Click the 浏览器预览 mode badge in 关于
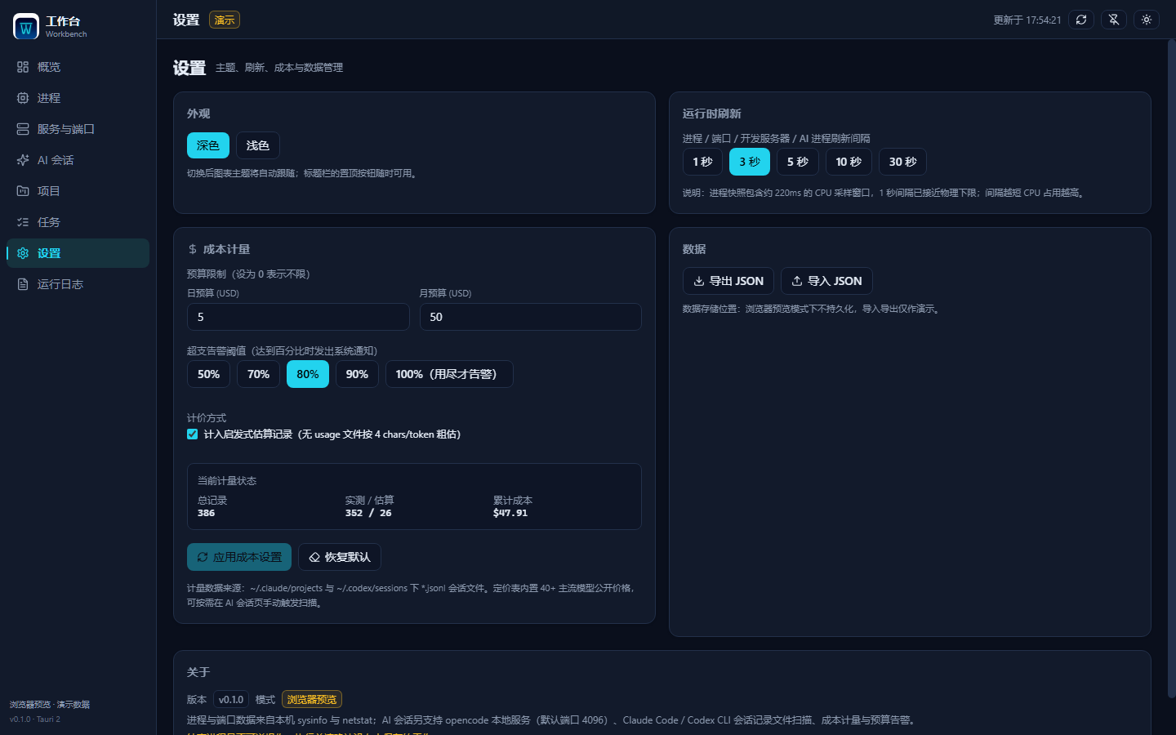Screen dimensions: 1176x735 point(312,699)
